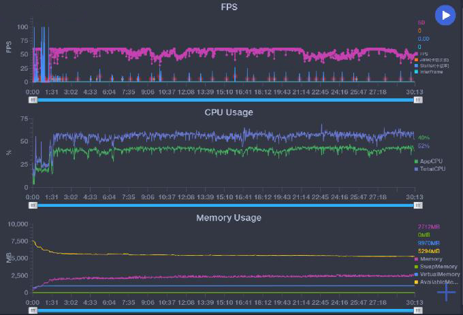The width and height of the screenshot is (463, 315).
Task: Click the blue range bar under CPU Usage chart
Action: click(x=225, y=205)
